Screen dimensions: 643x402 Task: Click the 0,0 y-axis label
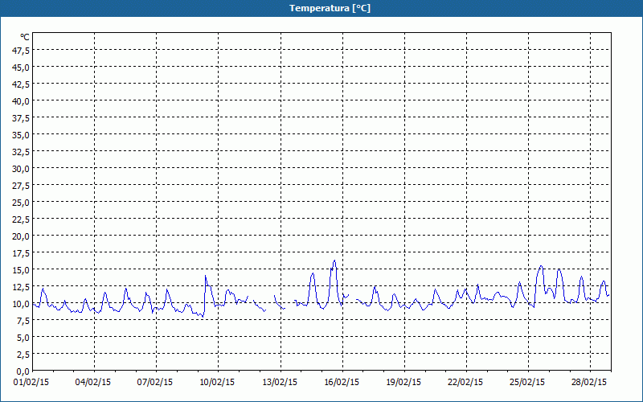[x=23, y=371]
